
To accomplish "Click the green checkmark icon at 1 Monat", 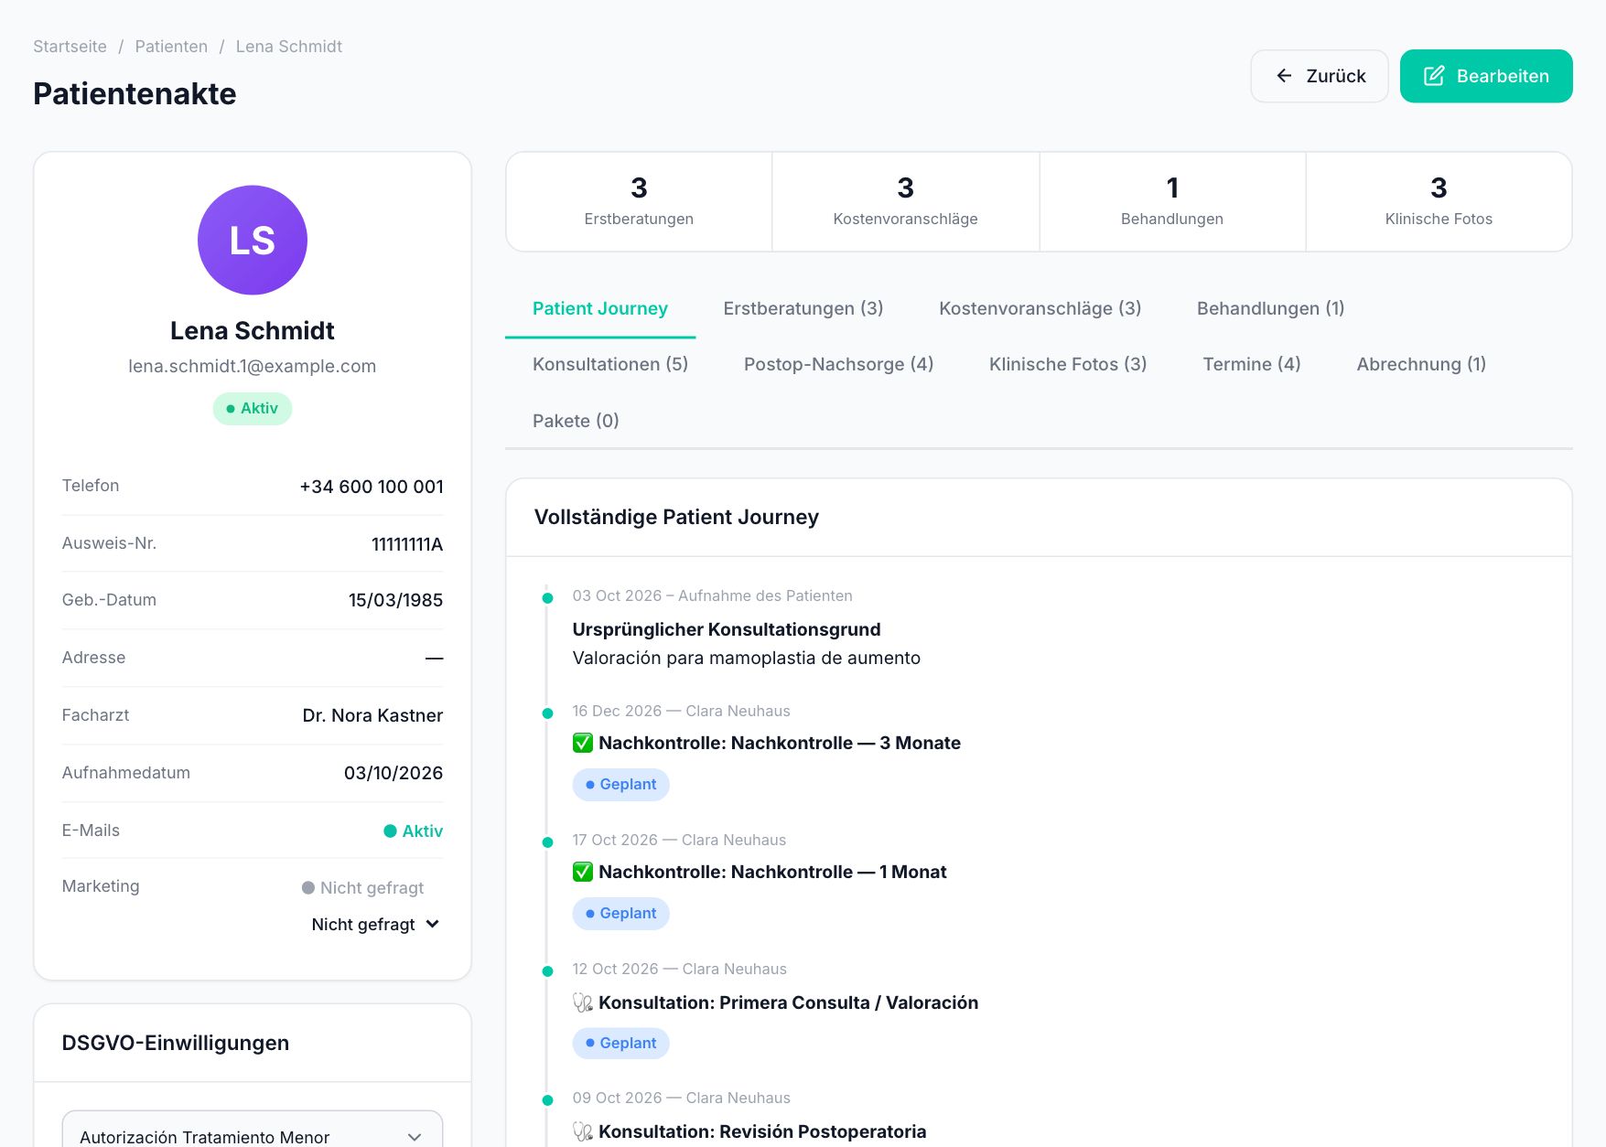I will coord(583,872).
